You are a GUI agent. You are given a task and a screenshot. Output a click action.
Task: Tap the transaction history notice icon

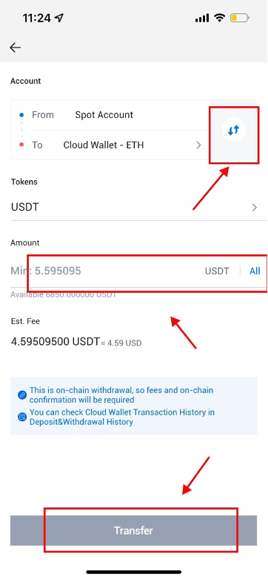[x=22, y=417]
